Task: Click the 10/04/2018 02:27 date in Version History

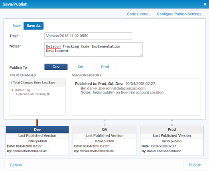Action: [140, 84]
